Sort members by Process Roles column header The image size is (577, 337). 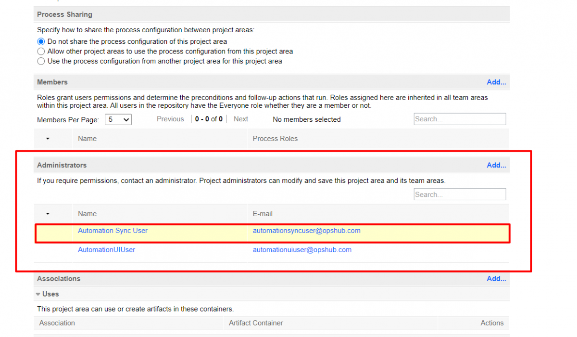275,139
